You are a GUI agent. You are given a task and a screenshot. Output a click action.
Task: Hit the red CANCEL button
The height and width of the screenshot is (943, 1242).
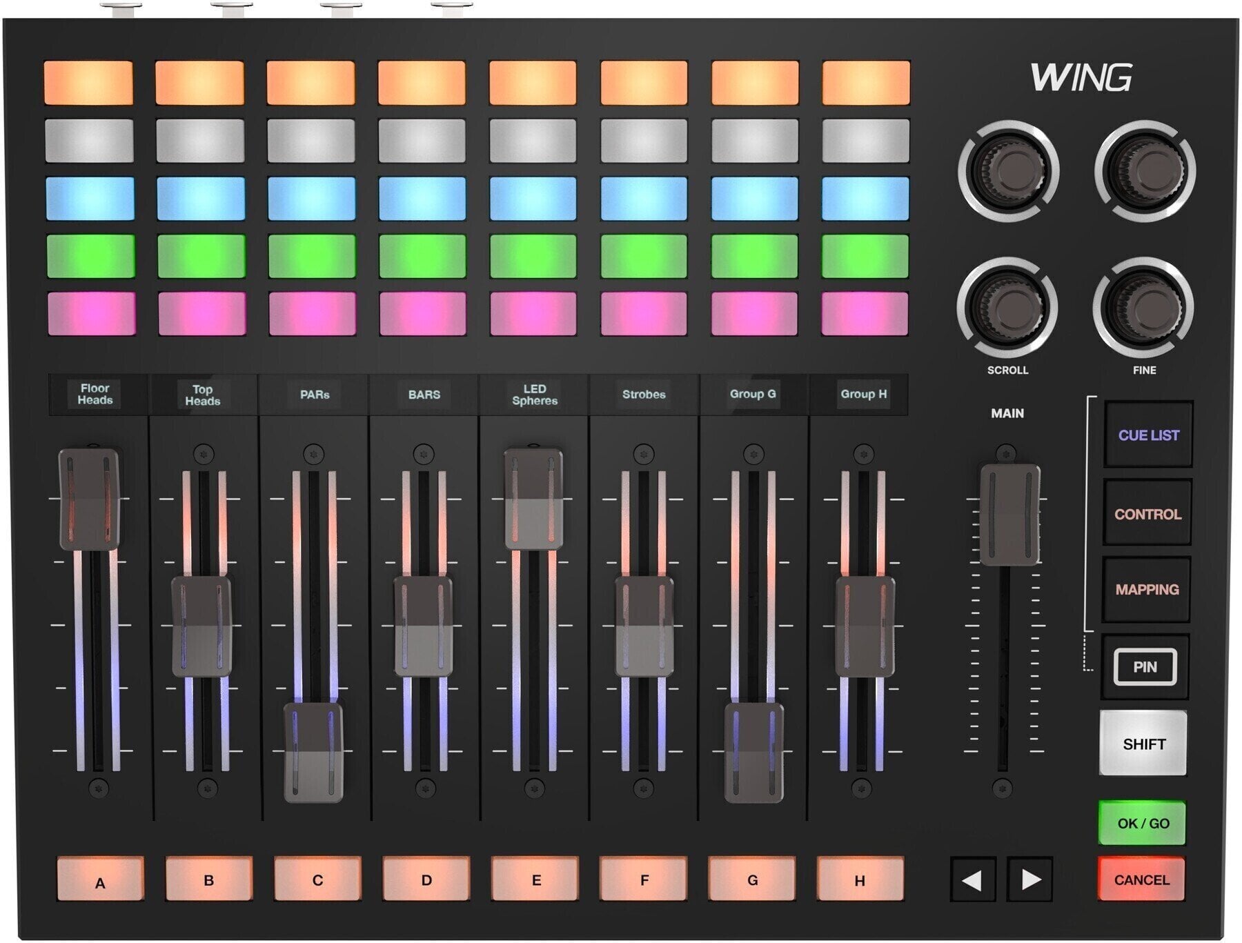pos(1141,880)
